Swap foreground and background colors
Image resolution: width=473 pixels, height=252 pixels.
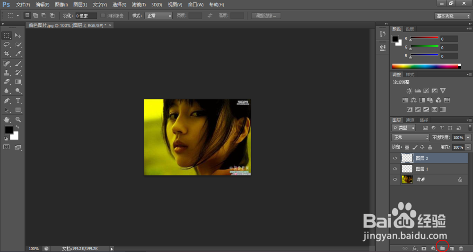pos(17,127)
